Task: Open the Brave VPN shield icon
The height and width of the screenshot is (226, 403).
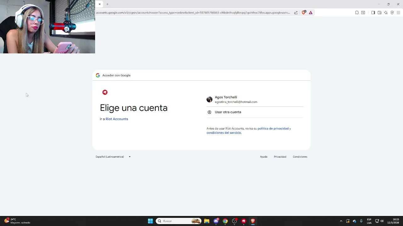Action: pyautogui.click(x=392, y=13)
